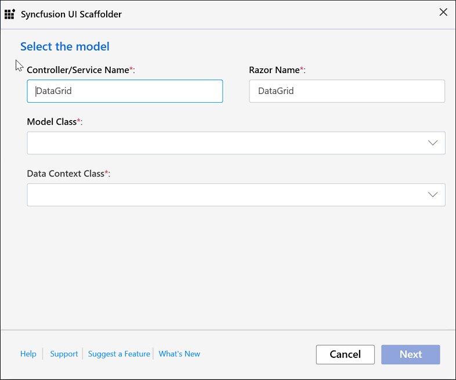Image resolution: width=456 pixels, height=380 pixels.
Task: Open the Model Class combo box
Action: 226,143
